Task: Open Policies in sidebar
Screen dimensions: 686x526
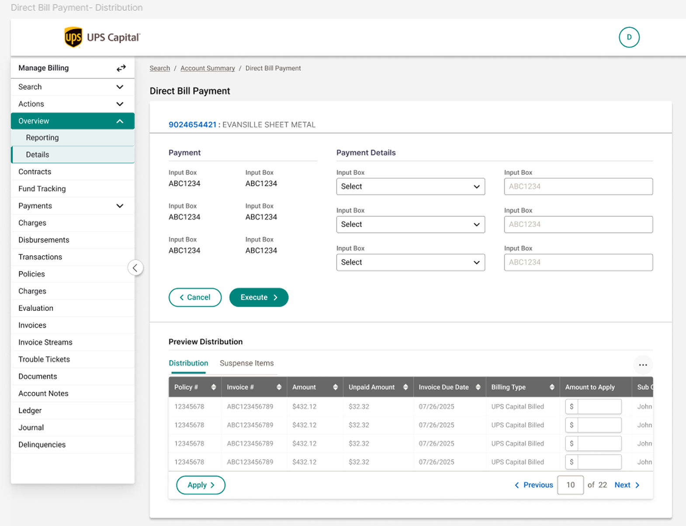Action: tap(73, 274)
